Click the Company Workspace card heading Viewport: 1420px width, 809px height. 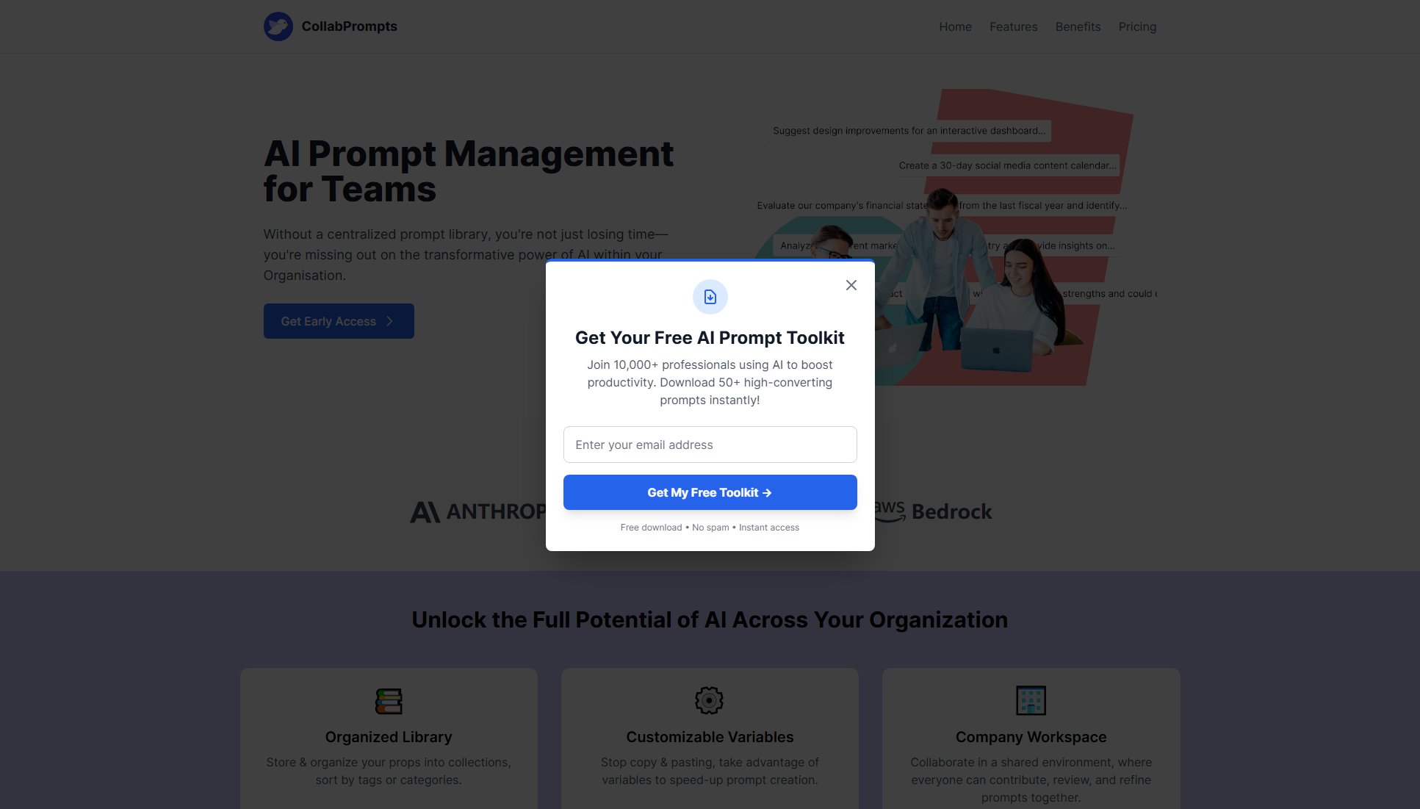(1031, 737)
